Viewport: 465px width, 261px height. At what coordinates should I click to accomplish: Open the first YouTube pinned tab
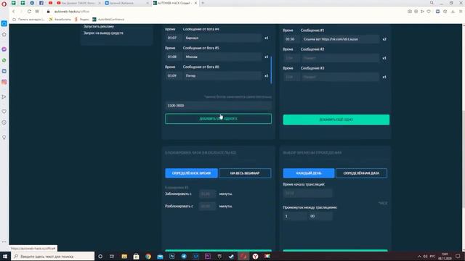50,3
